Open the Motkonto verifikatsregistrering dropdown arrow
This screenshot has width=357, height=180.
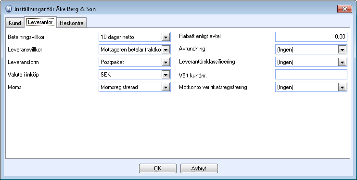(342, 87)
